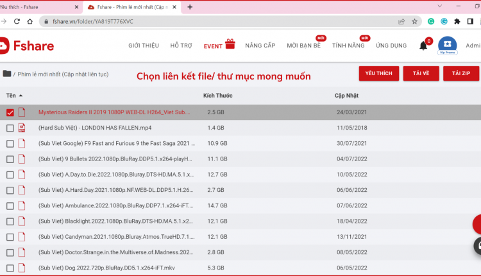Check the A.Hard.Day.2021 checkbox
The width and height of the screenshot is (481, 276).
coord(10,191)
